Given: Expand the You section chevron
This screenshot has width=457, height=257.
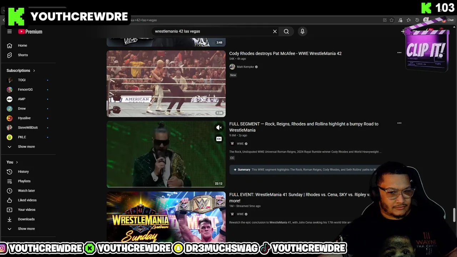Looking at the screenshot, I should click(17, 162).
